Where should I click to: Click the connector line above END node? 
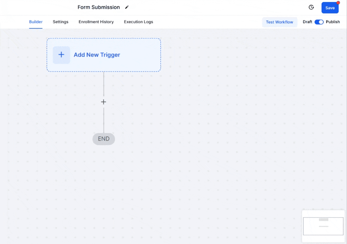click(x=103, y=121)
